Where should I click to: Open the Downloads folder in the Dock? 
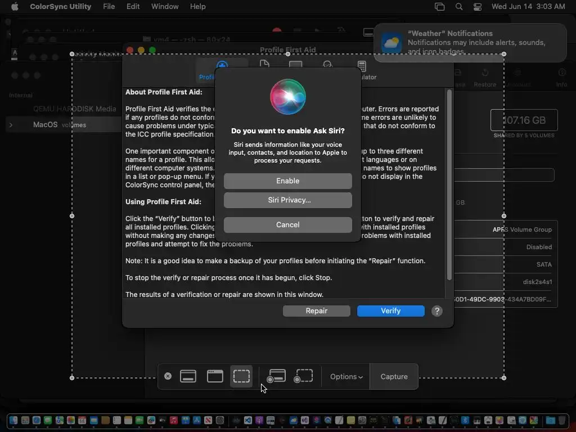pos(550,420)
